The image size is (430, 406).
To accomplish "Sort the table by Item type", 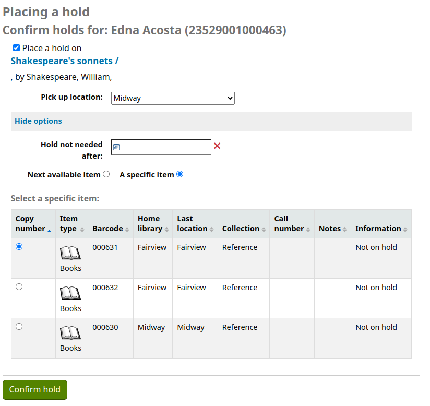I will (x=68, y=223).
